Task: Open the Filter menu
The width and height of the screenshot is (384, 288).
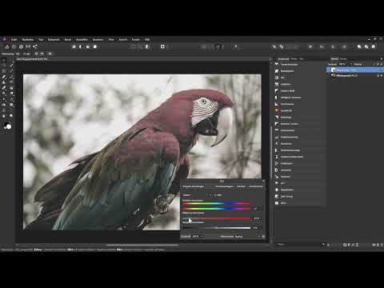Action: coord(111,39)
